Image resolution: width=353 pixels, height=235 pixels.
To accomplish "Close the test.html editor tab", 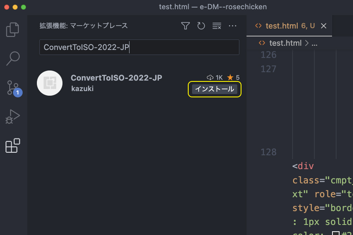I will pyautogui.click(x=324, y=26).
